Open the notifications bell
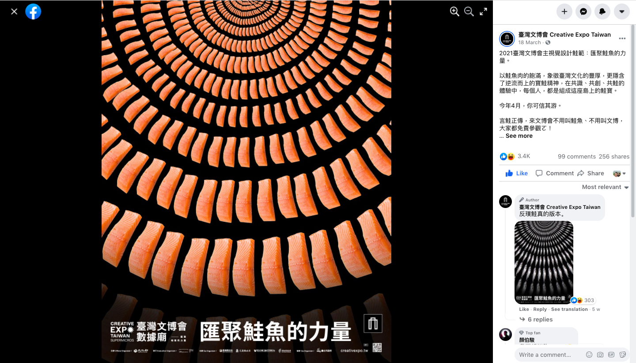The image size is (636, 363). 602,11
